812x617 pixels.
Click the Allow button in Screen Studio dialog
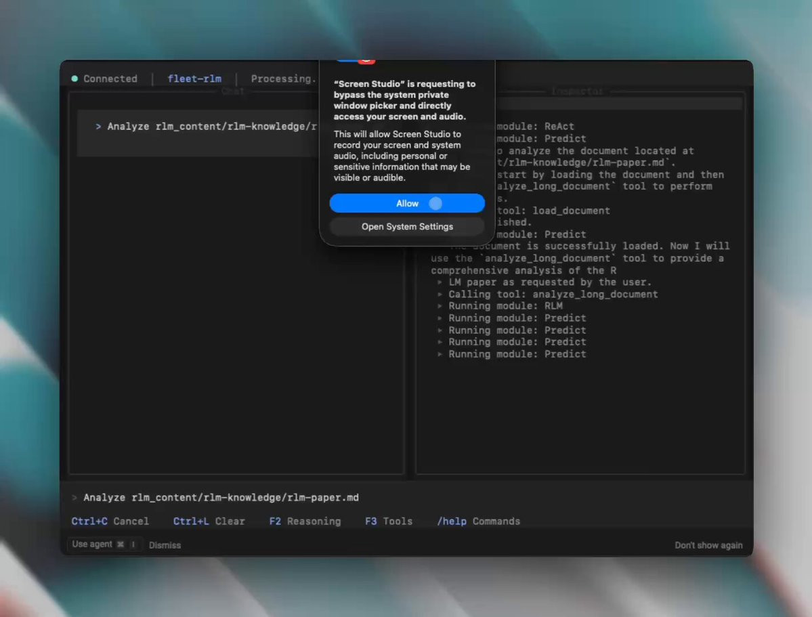click(x=407, y=203)
